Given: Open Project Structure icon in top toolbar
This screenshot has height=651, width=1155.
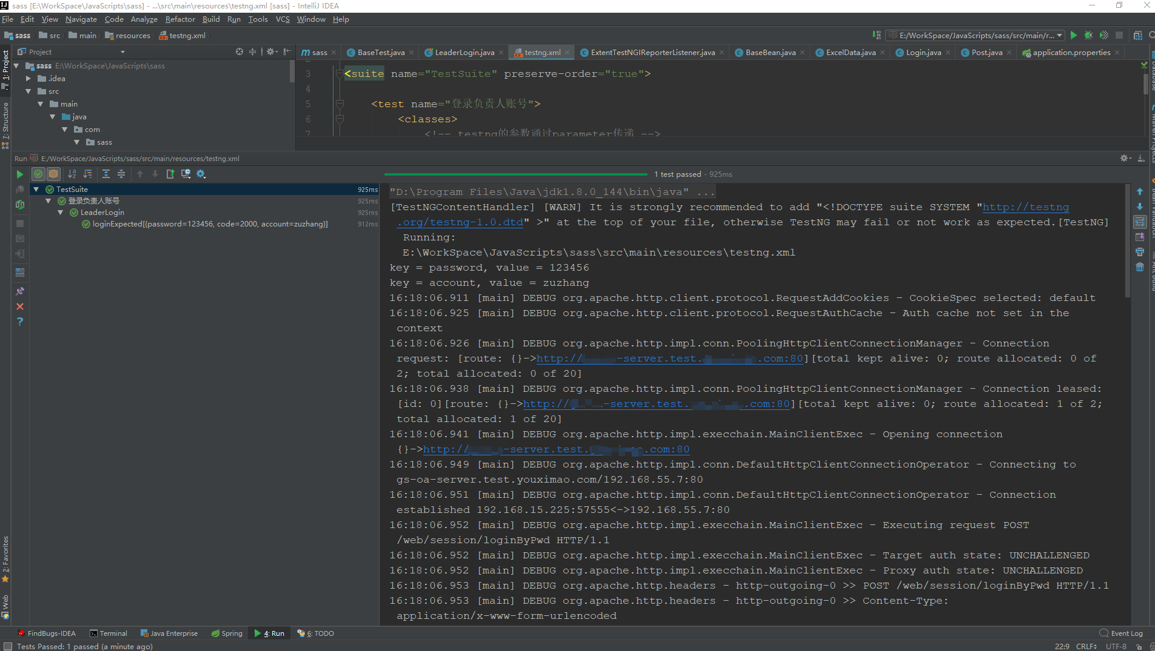Looking at the screenshot, I should 1138,36.
